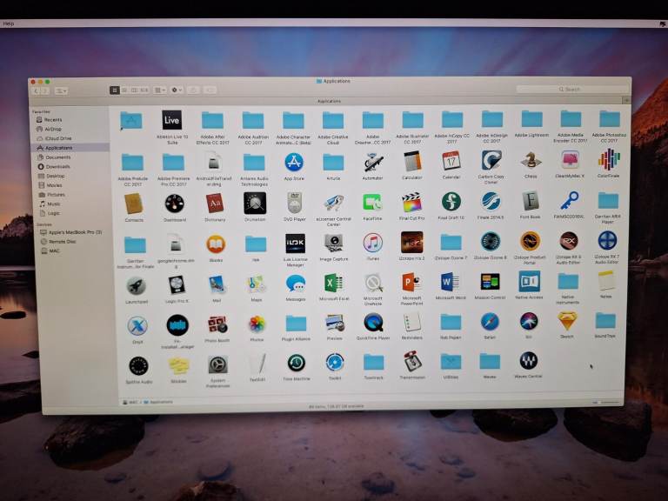Select the Microsoft Excel icon
The height and width of the screenshot is (501, 668).
pos(333,283)
